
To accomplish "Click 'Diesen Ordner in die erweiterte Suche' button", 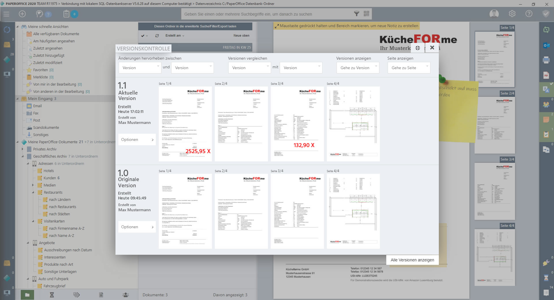I will click(x=195, y=26).
